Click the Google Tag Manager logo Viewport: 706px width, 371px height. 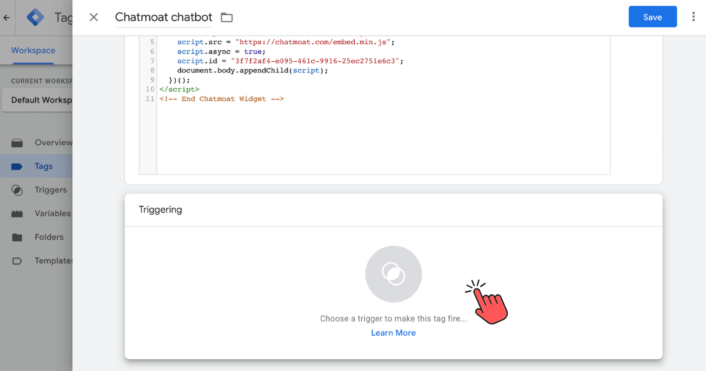coord(35,18)
